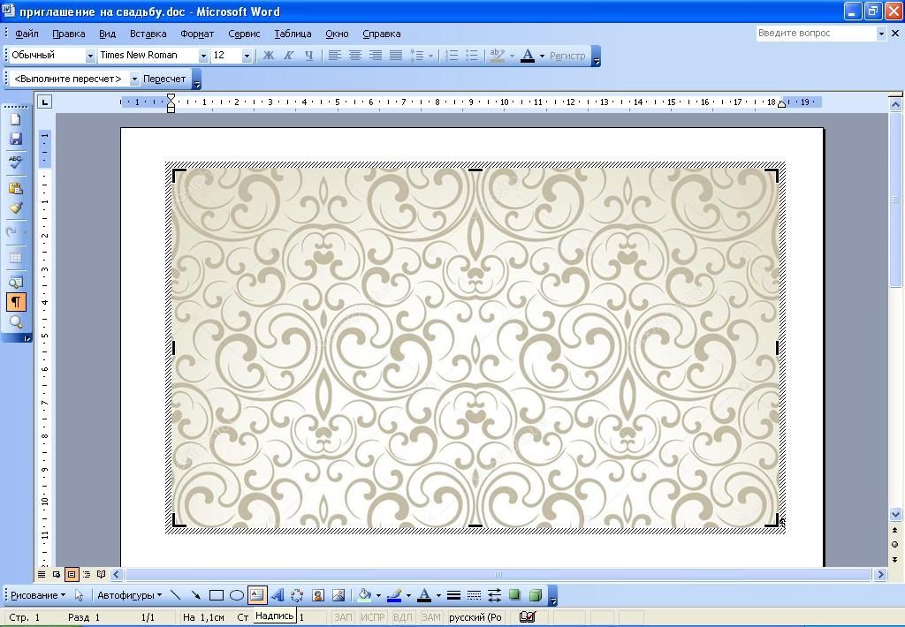Select the Text Box (Надпись) tool
Image resolution: width=905 pixels, height=627 pixels.
click(256, 595)
